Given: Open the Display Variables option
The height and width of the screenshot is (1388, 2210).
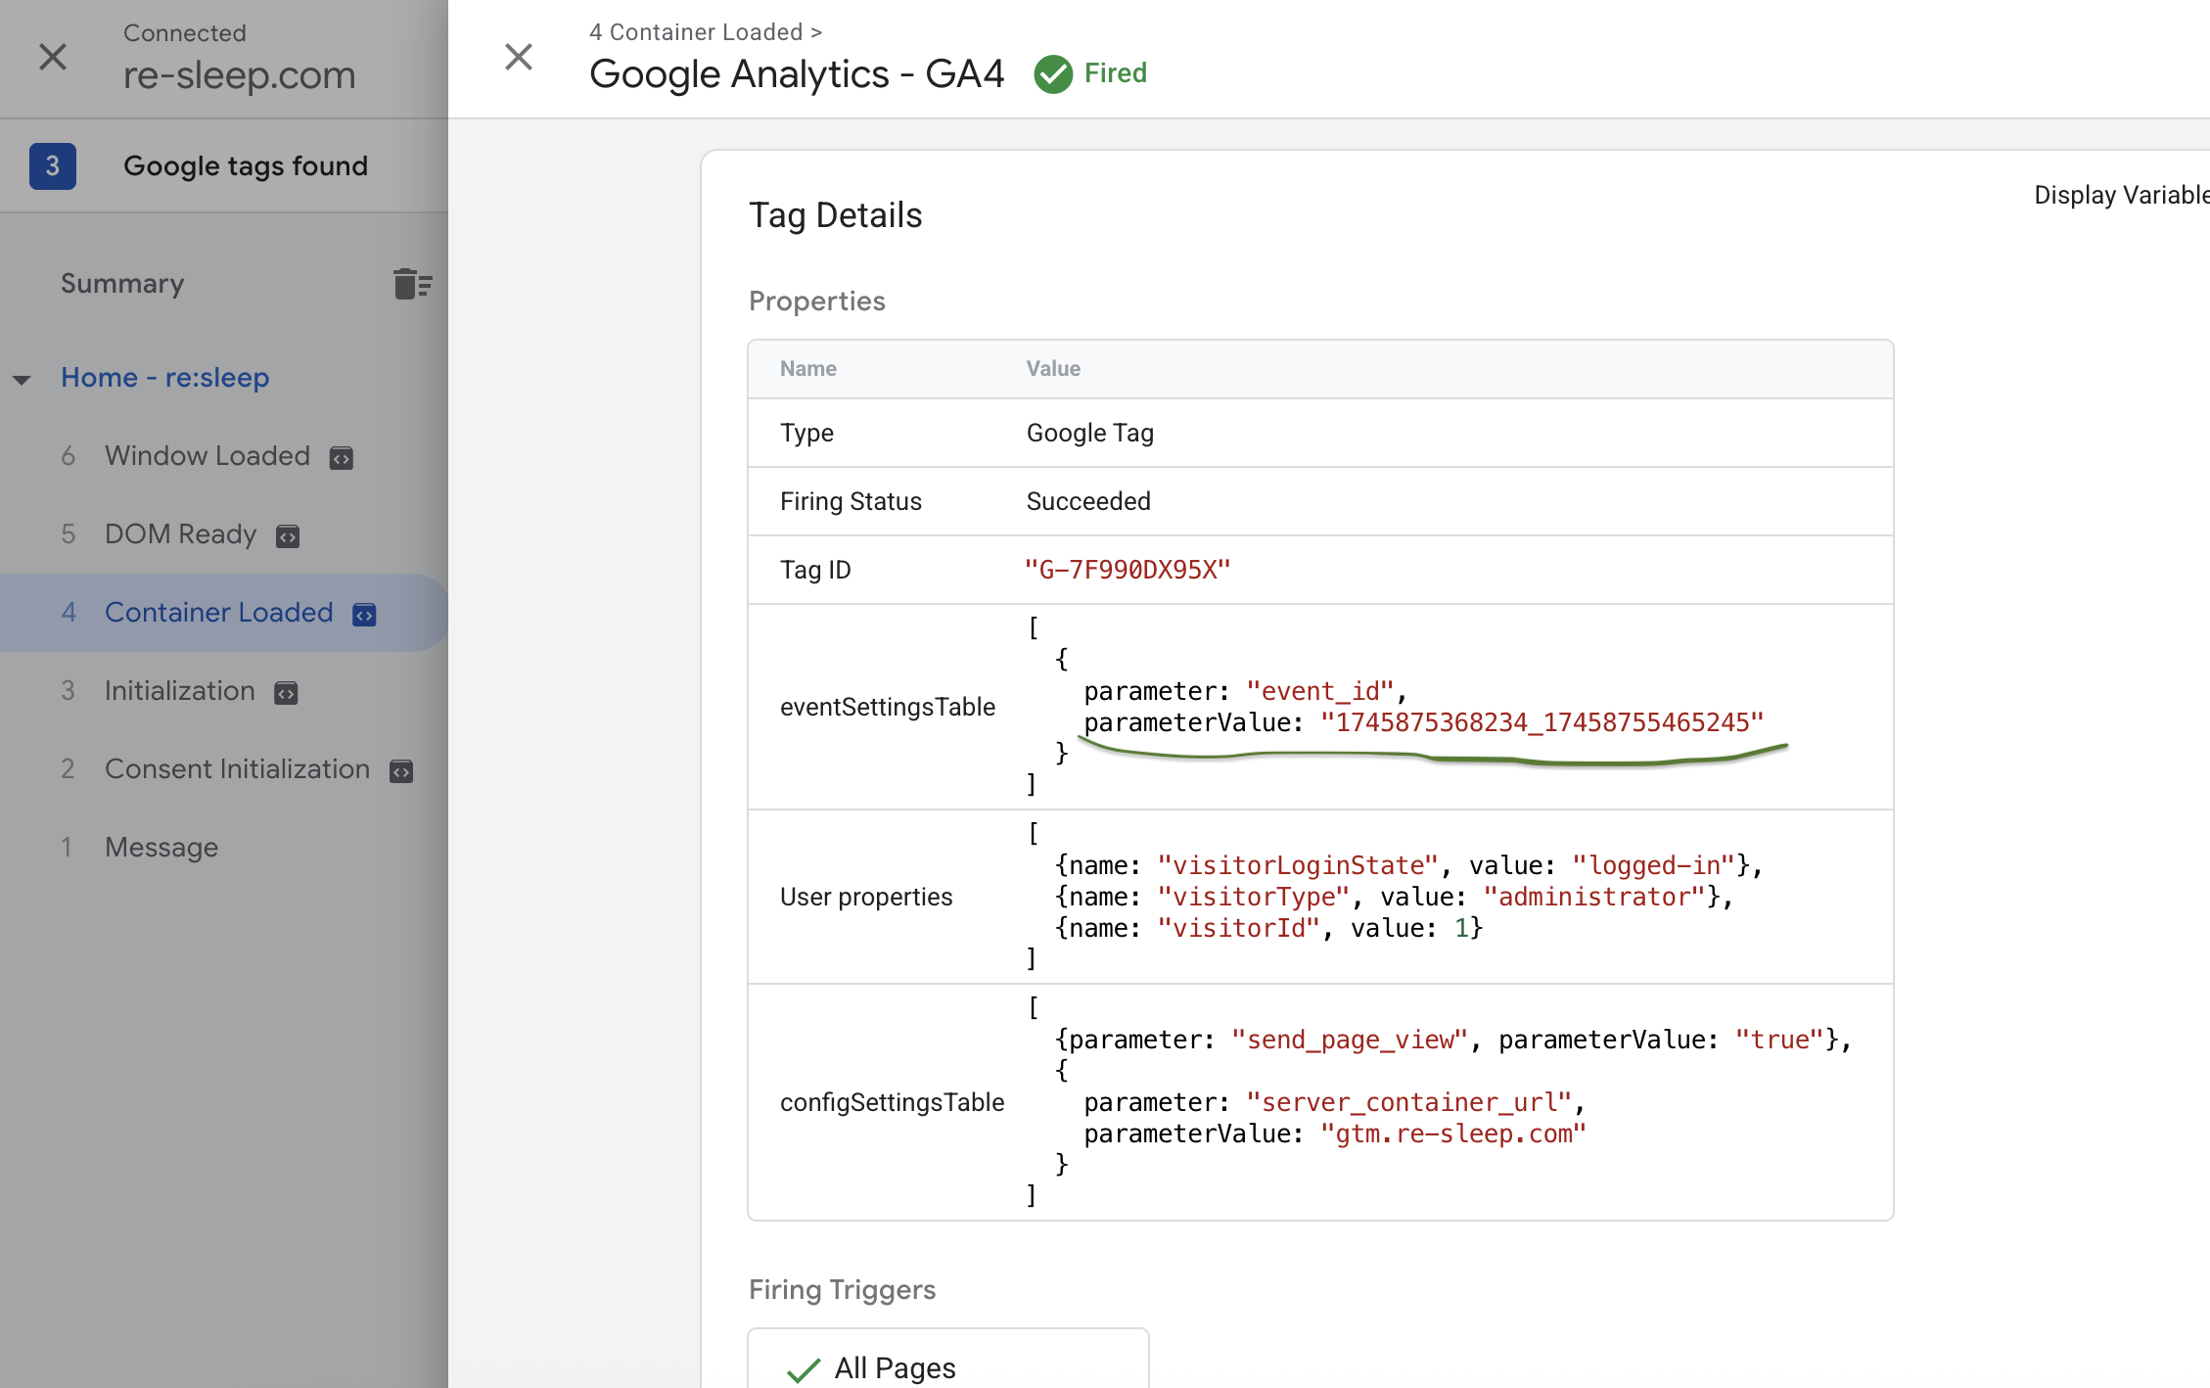Looking at the screenshot, I should [x=2120, y=195].
